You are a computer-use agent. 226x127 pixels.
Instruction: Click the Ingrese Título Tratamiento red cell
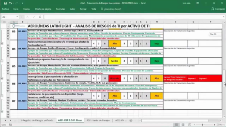point(176,78)
